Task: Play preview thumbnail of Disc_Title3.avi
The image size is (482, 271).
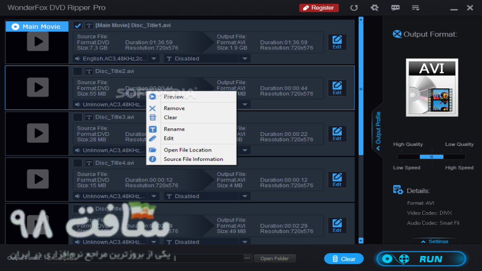Action: pyautogui.click(x=38, y=133)
